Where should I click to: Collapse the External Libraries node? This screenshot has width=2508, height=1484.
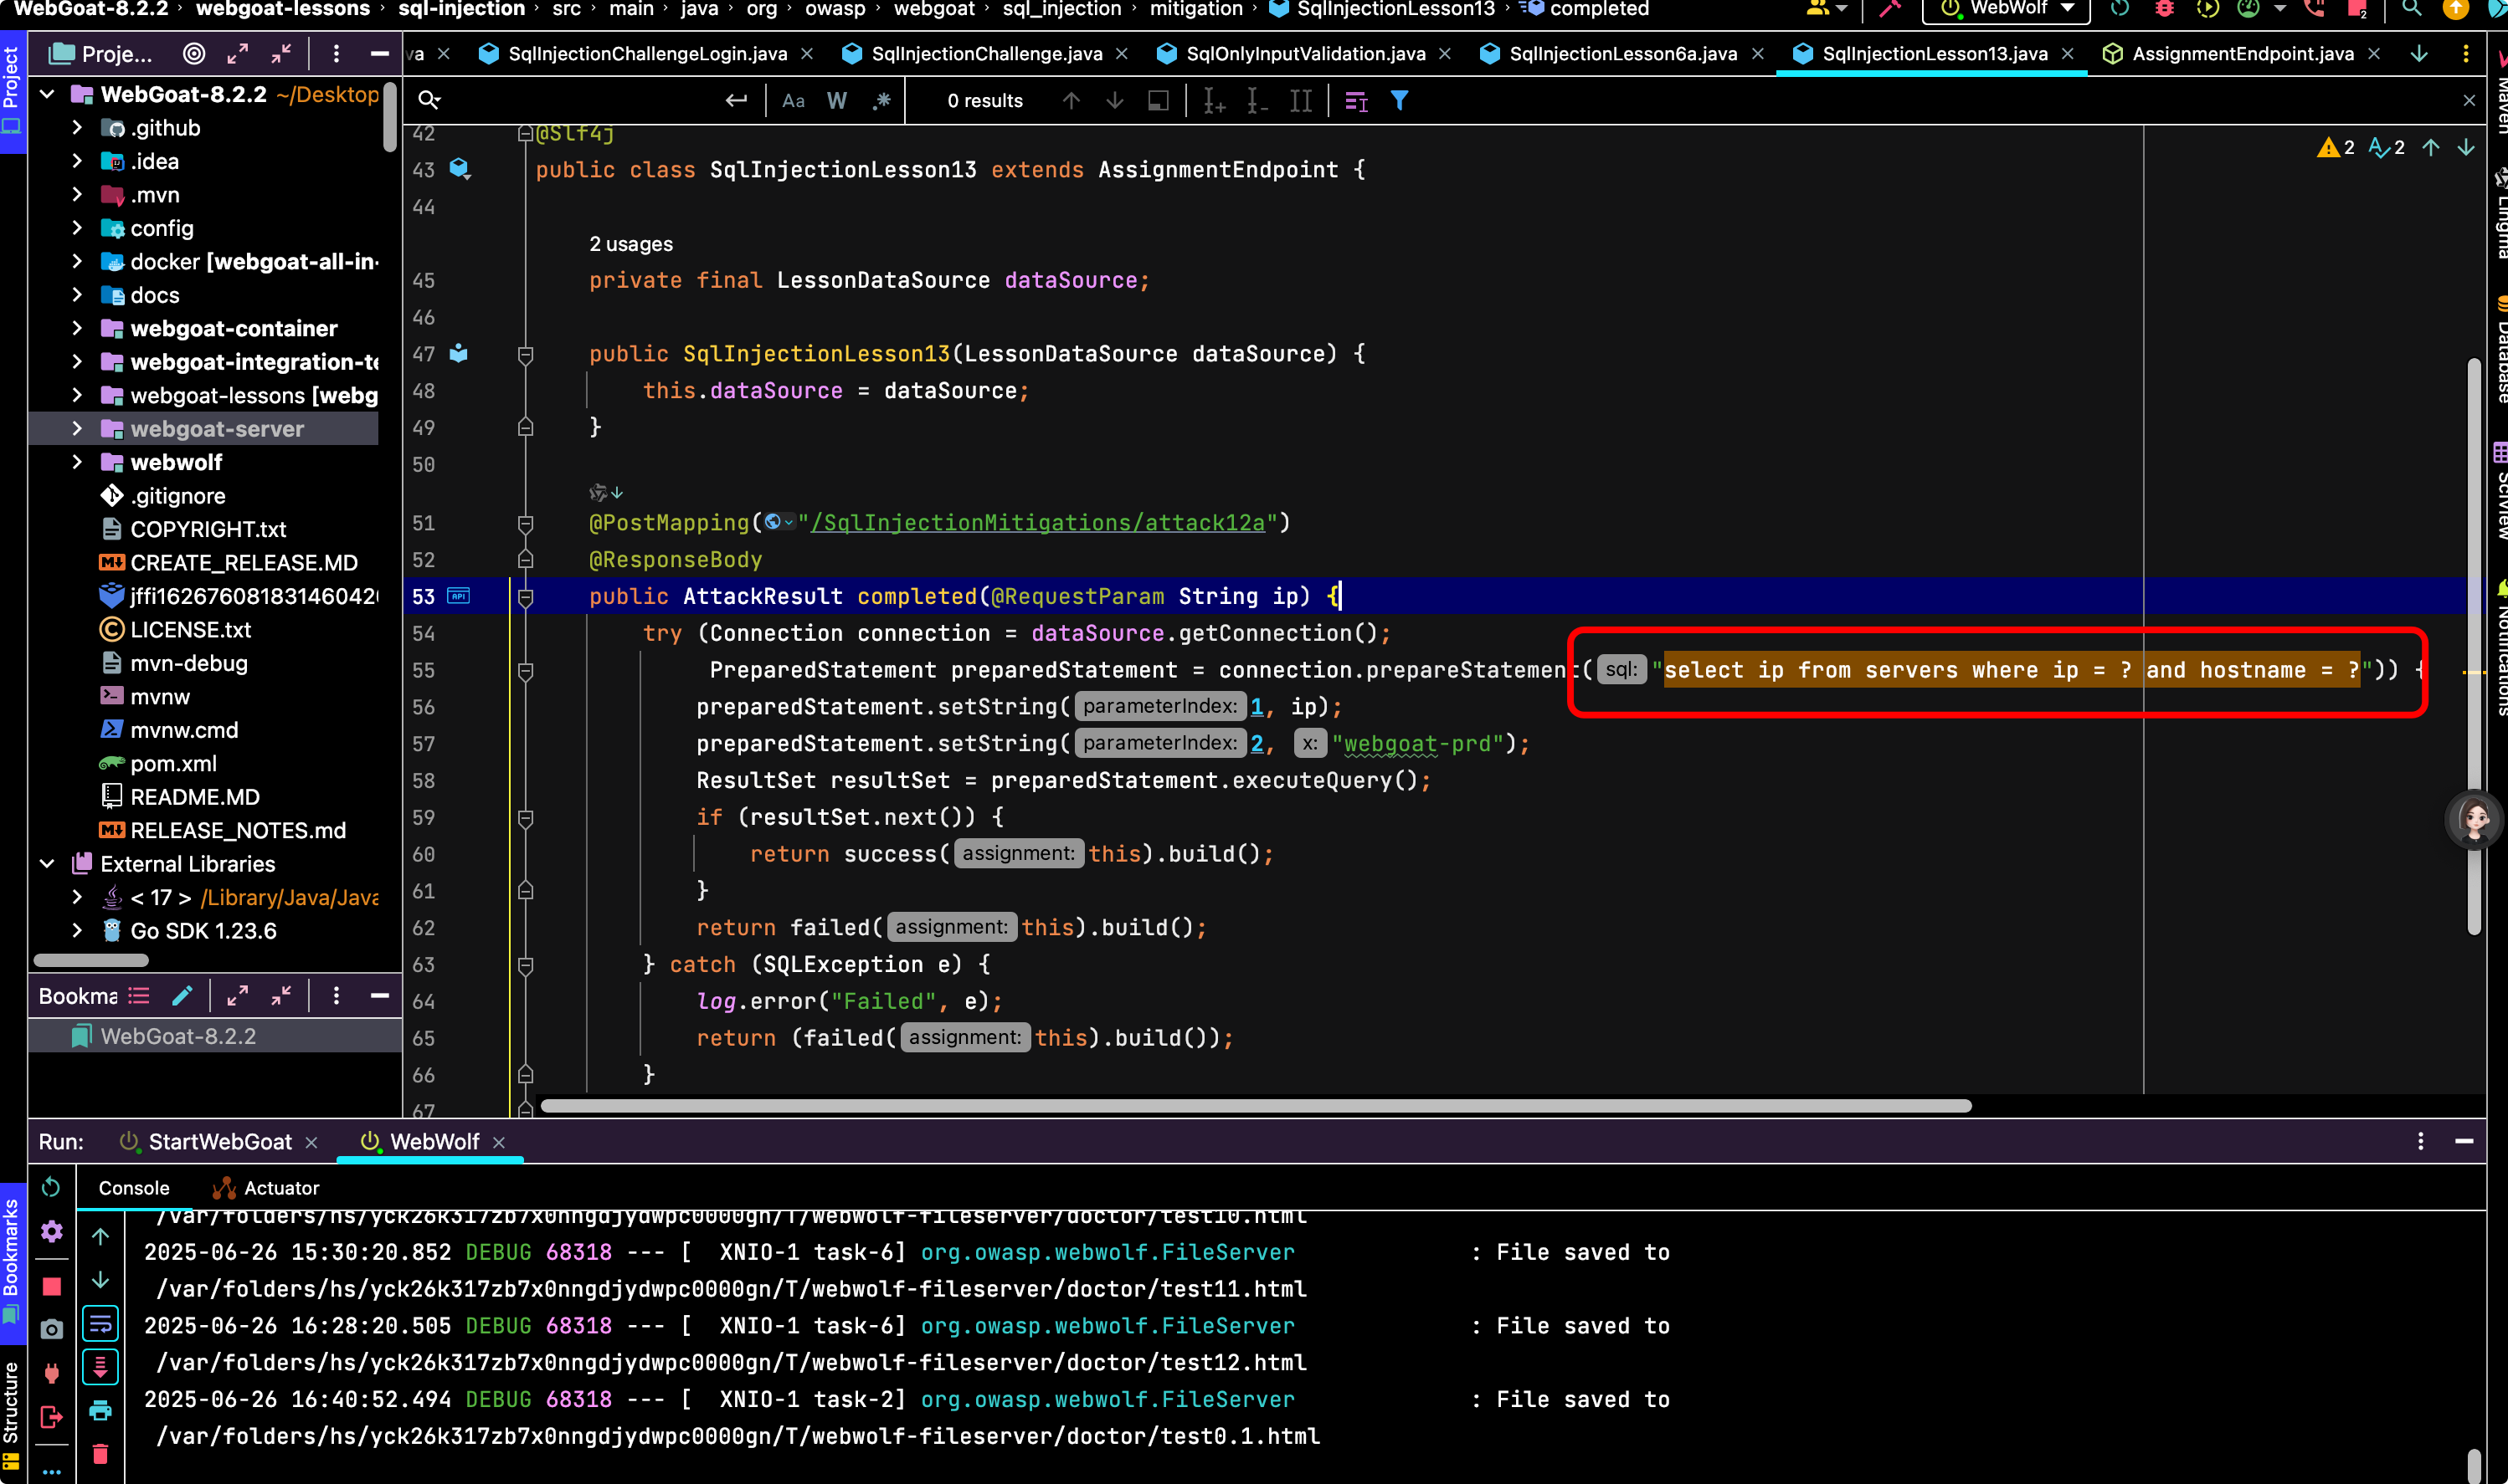[47, 863]
